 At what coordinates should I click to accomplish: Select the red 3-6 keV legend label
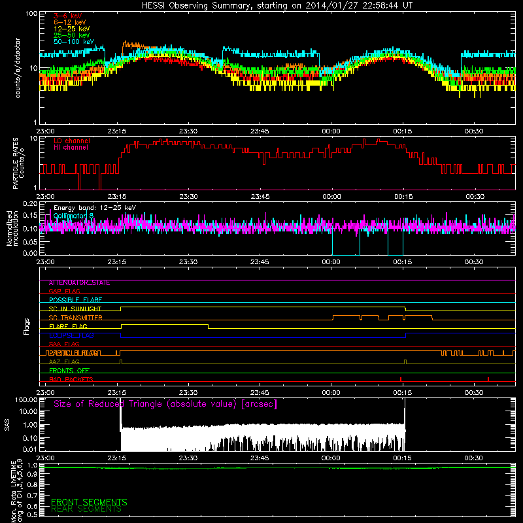pos(68,16)
